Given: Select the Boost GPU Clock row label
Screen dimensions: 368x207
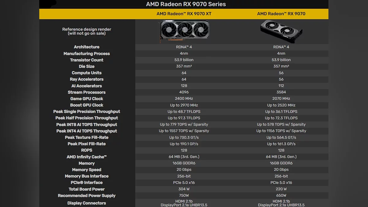Looking at the screenshot, I should [86, 105].
